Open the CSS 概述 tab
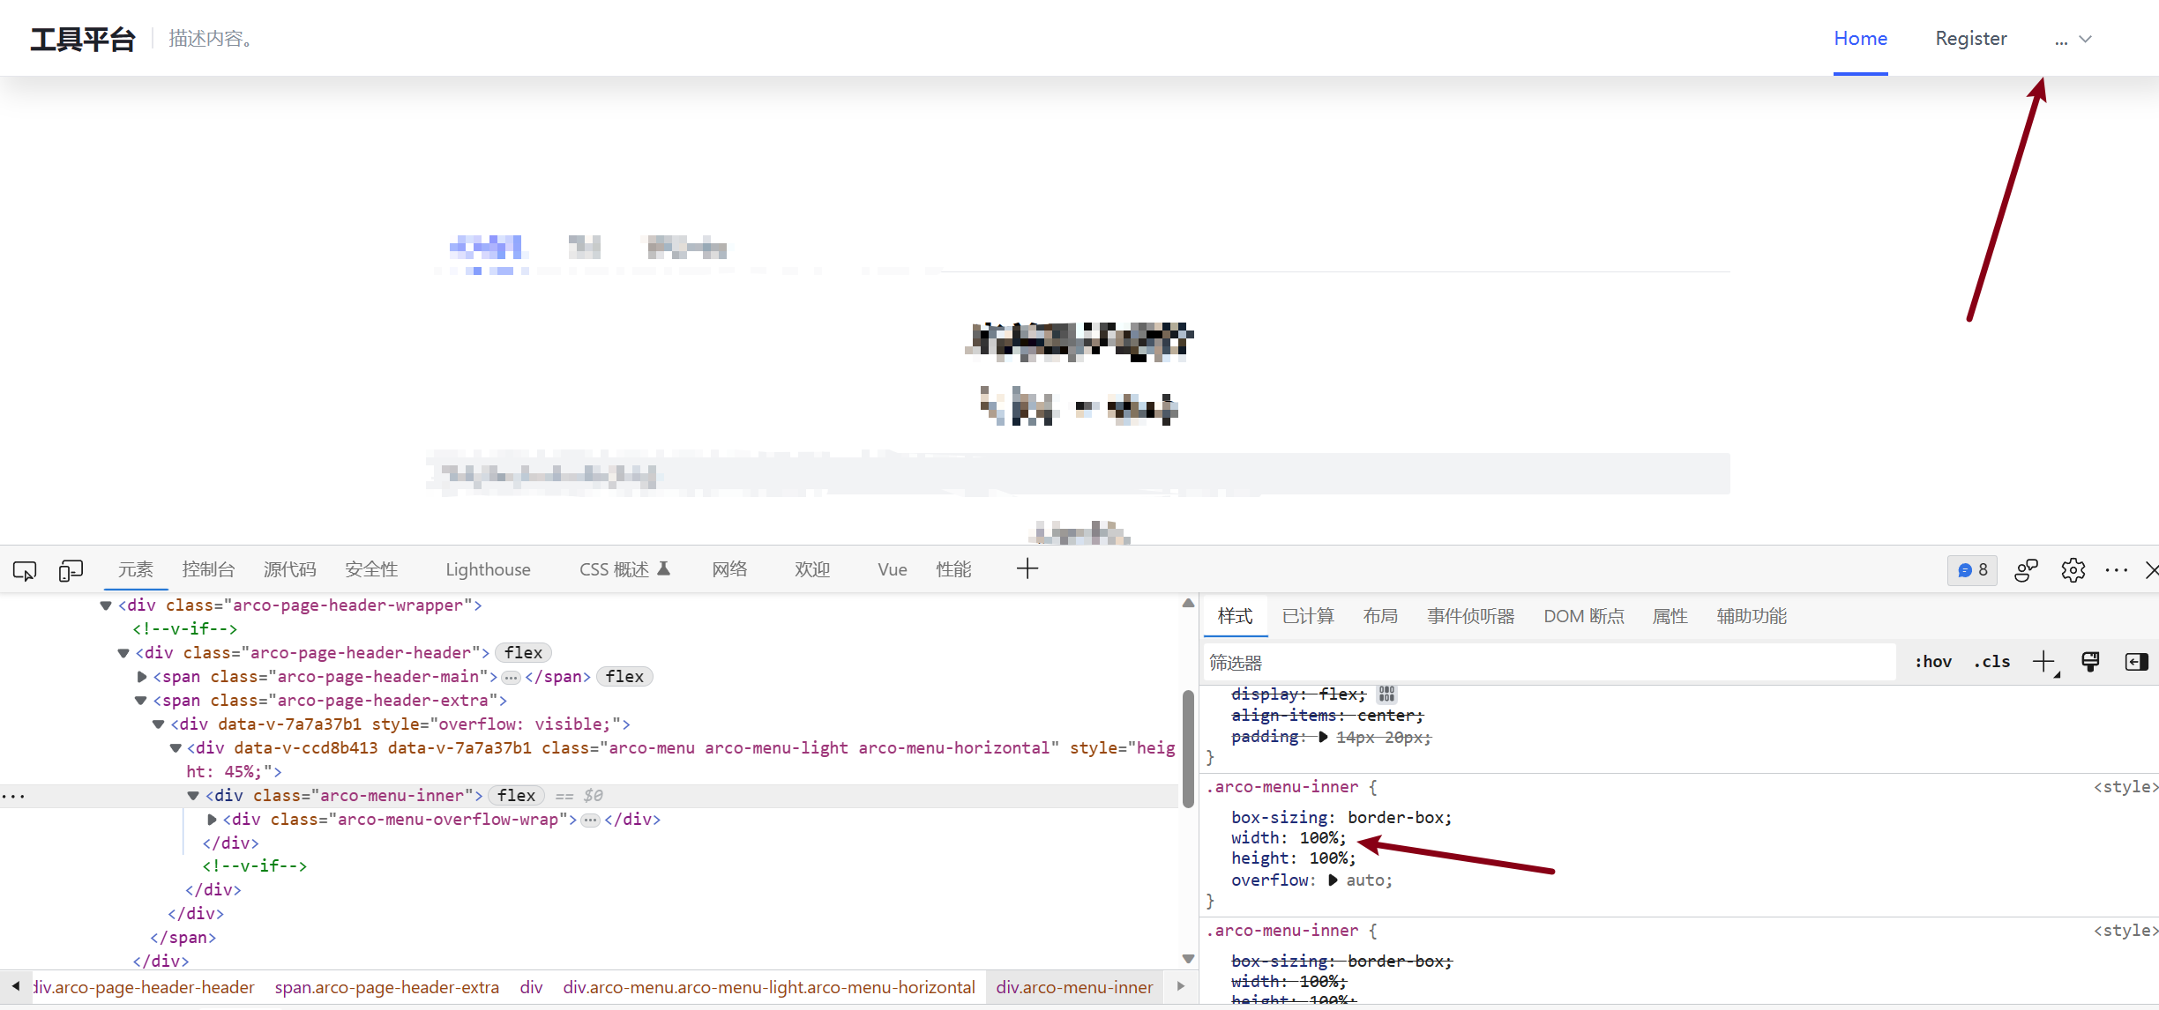This screenshot has width=2159, height=1010. pos(624,569)
